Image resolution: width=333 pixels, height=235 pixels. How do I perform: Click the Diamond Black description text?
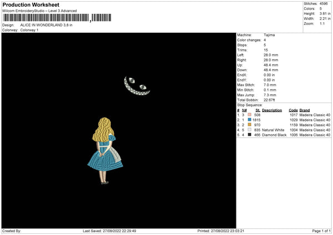(x=274, y=135)
